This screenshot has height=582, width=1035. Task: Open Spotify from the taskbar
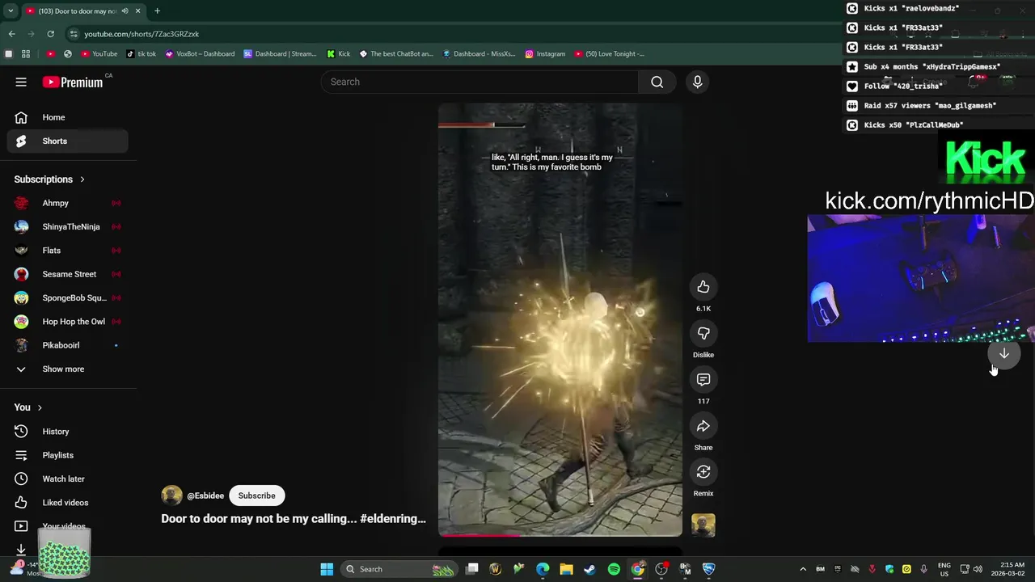(x=614, y=569)
